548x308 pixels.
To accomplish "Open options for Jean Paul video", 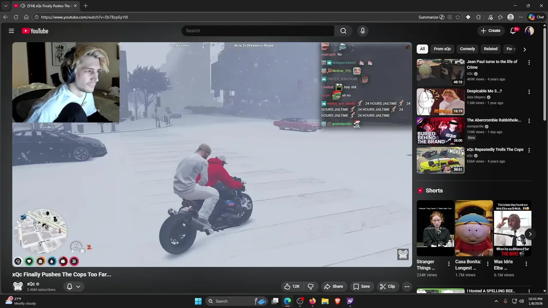I will pos(529,62).
